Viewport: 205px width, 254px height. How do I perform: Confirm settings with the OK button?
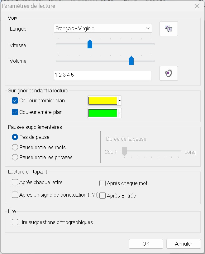146,244
